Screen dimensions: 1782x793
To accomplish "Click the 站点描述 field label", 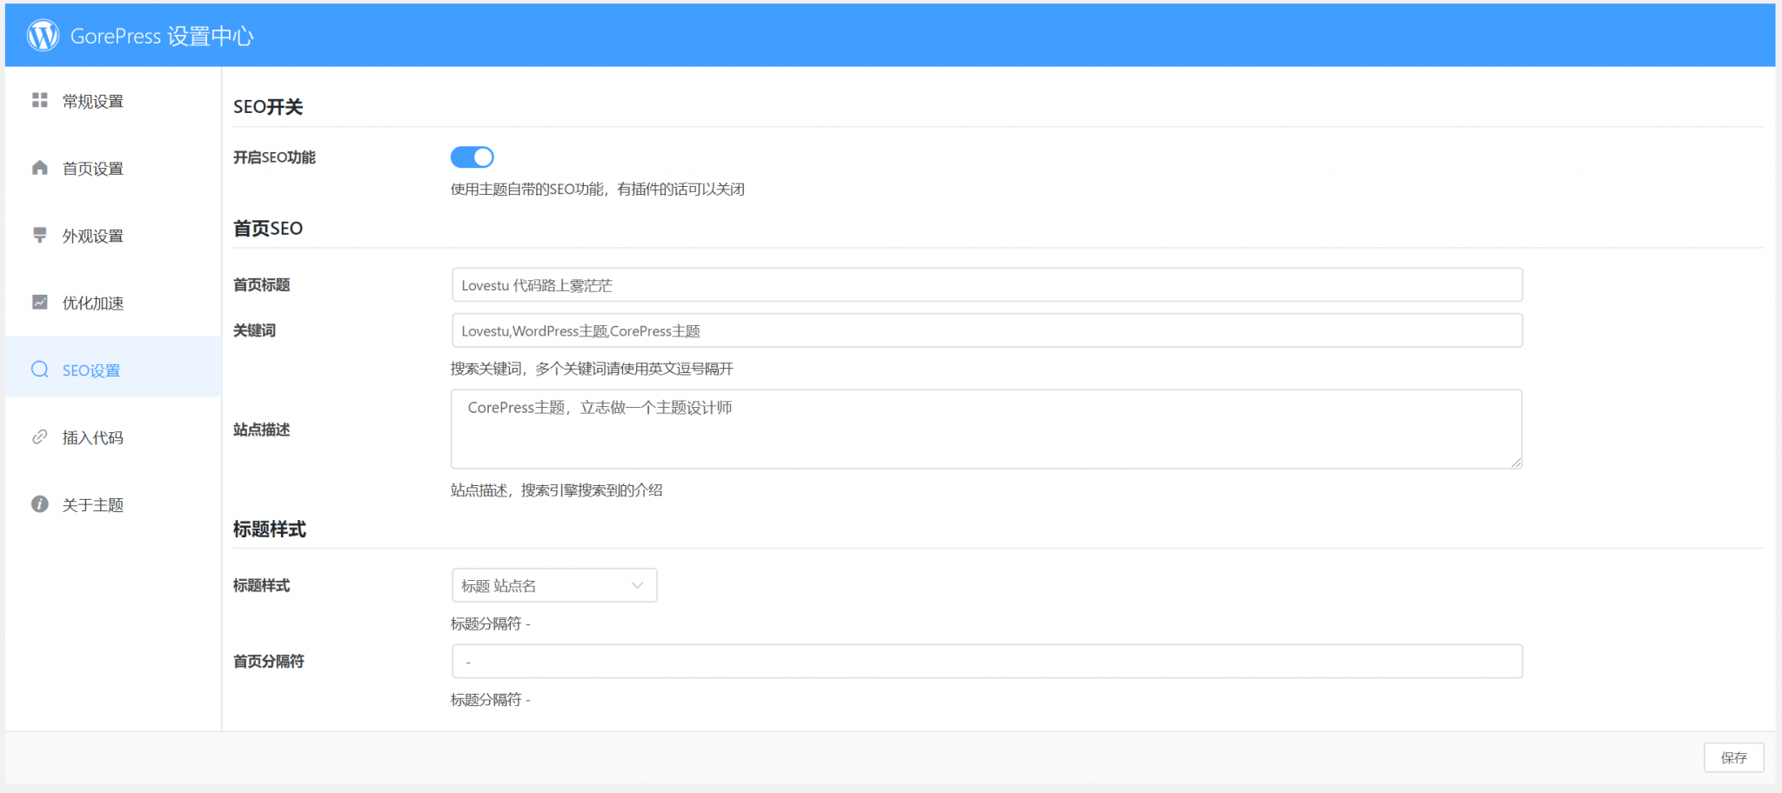I will point(261,430).
